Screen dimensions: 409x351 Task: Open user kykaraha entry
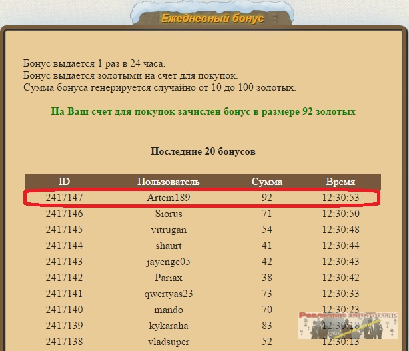pos(168,326)
